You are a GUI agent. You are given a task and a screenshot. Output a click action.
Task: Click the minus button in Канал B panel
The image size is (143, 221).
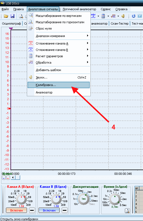64,210
